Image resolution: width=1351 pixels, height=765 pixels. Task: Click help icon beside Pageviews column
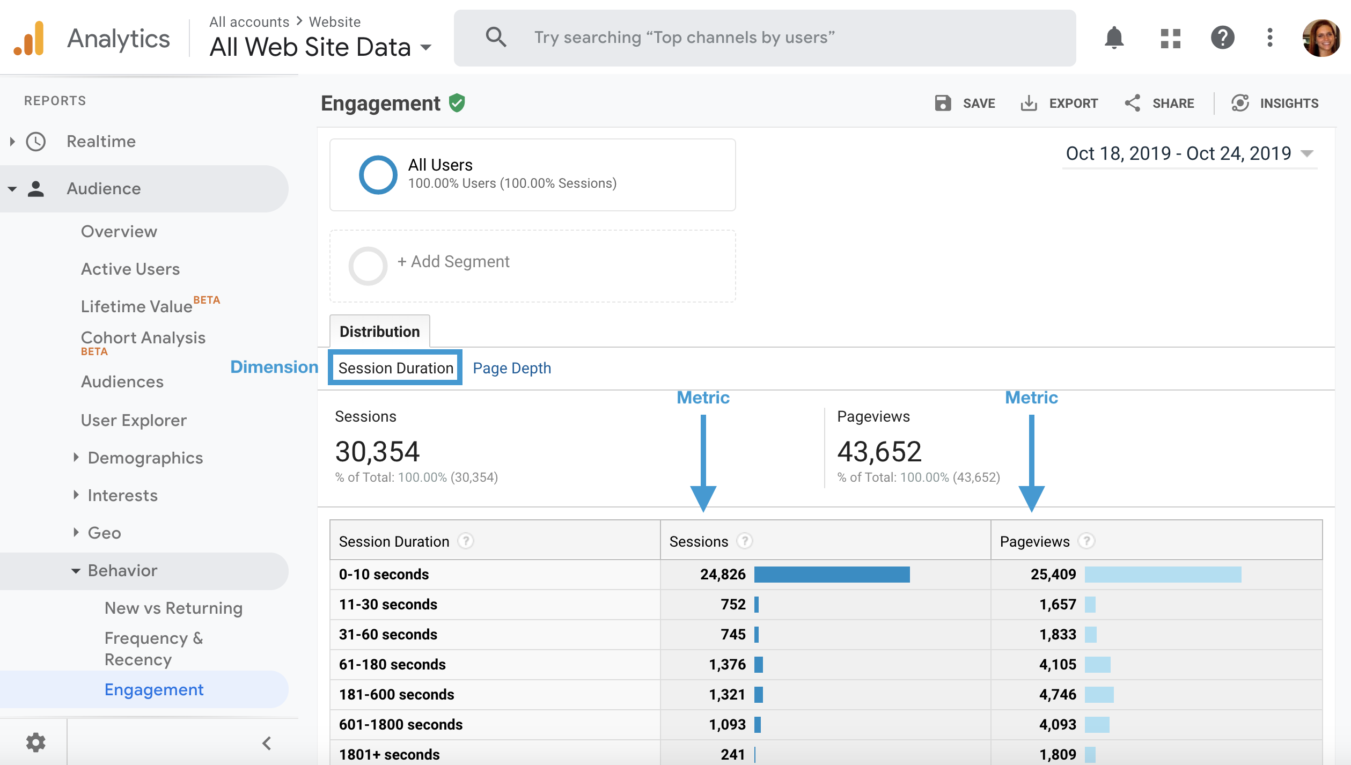pos(1086,541)
